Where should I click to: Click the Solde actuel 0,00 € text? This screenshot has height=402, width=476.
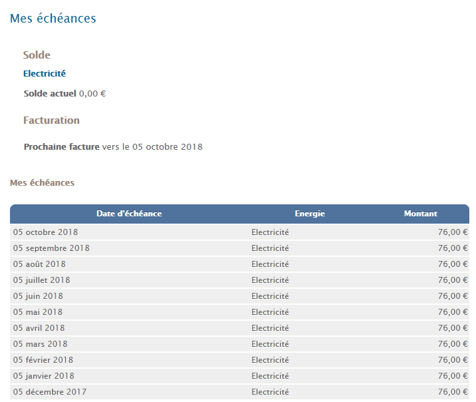click(x=65, y=94)
